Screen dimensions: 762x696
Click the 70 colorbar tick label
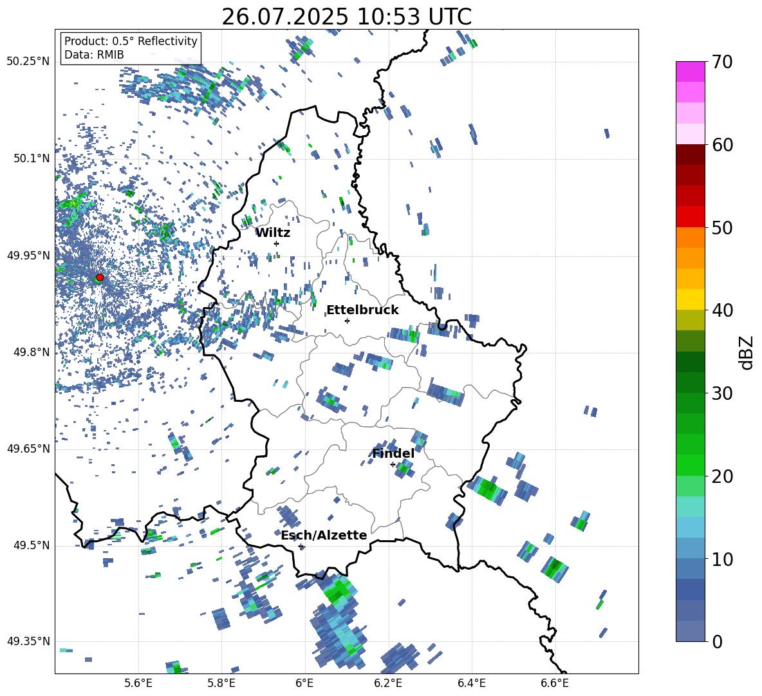722,62
